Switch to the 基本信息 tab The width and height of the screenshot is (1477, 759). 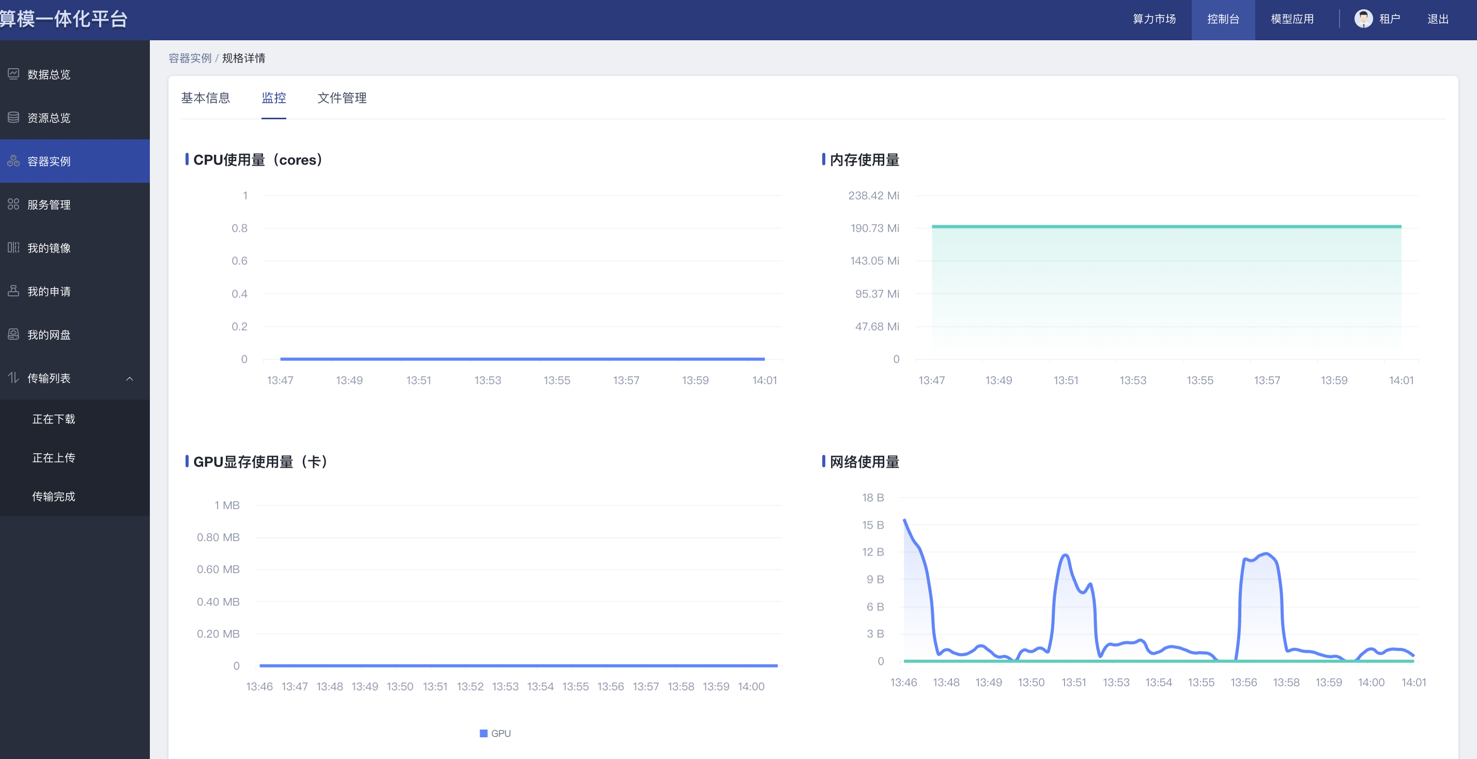pyautogui.click(x=205, y=98)
